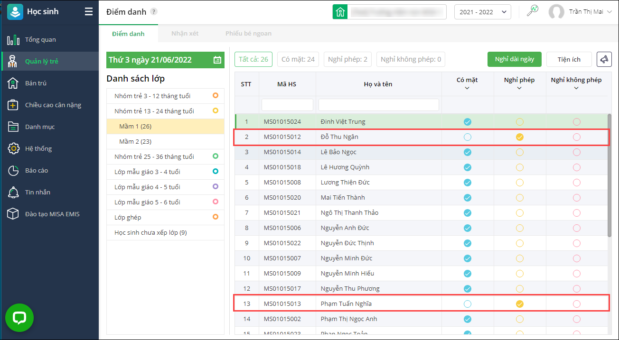Open Chiều cao cân nặng from sidebar
Viewport: 619px width, 340px height.
(53, 105)
